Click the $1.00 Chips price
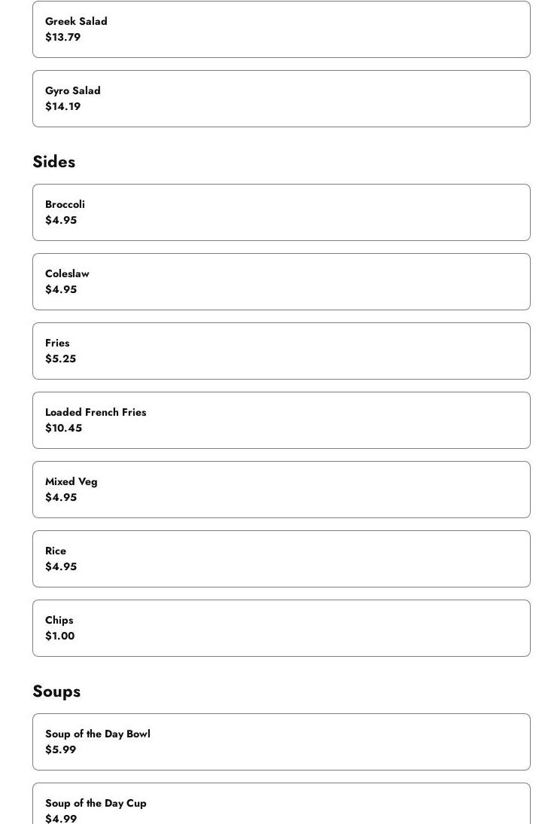 (59, 636)
